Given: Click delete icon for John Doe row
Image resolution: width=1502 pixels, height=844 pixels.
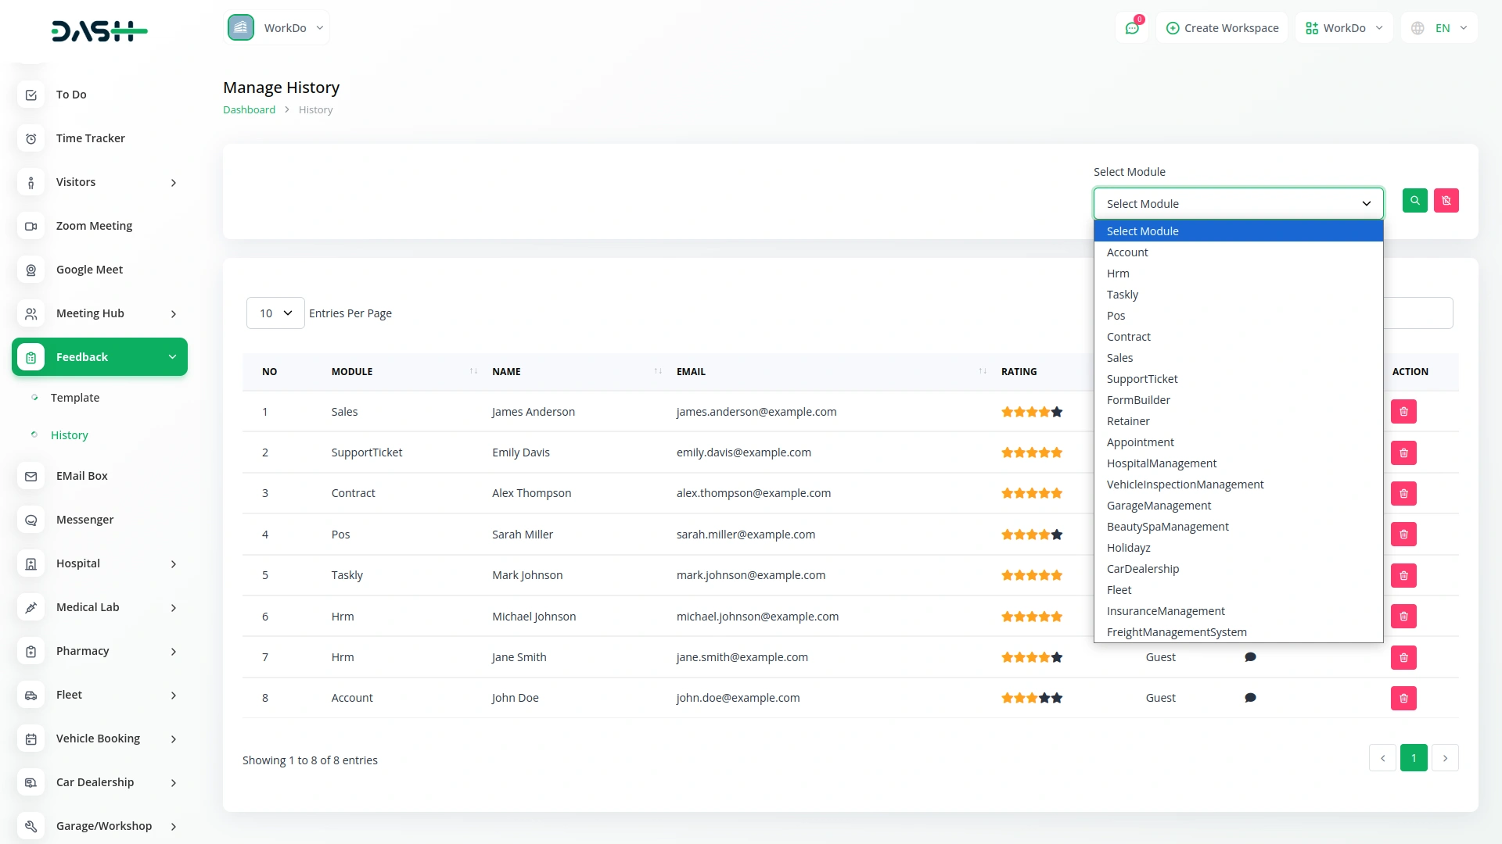Looking at the screenshot, I should [1403, 698].
